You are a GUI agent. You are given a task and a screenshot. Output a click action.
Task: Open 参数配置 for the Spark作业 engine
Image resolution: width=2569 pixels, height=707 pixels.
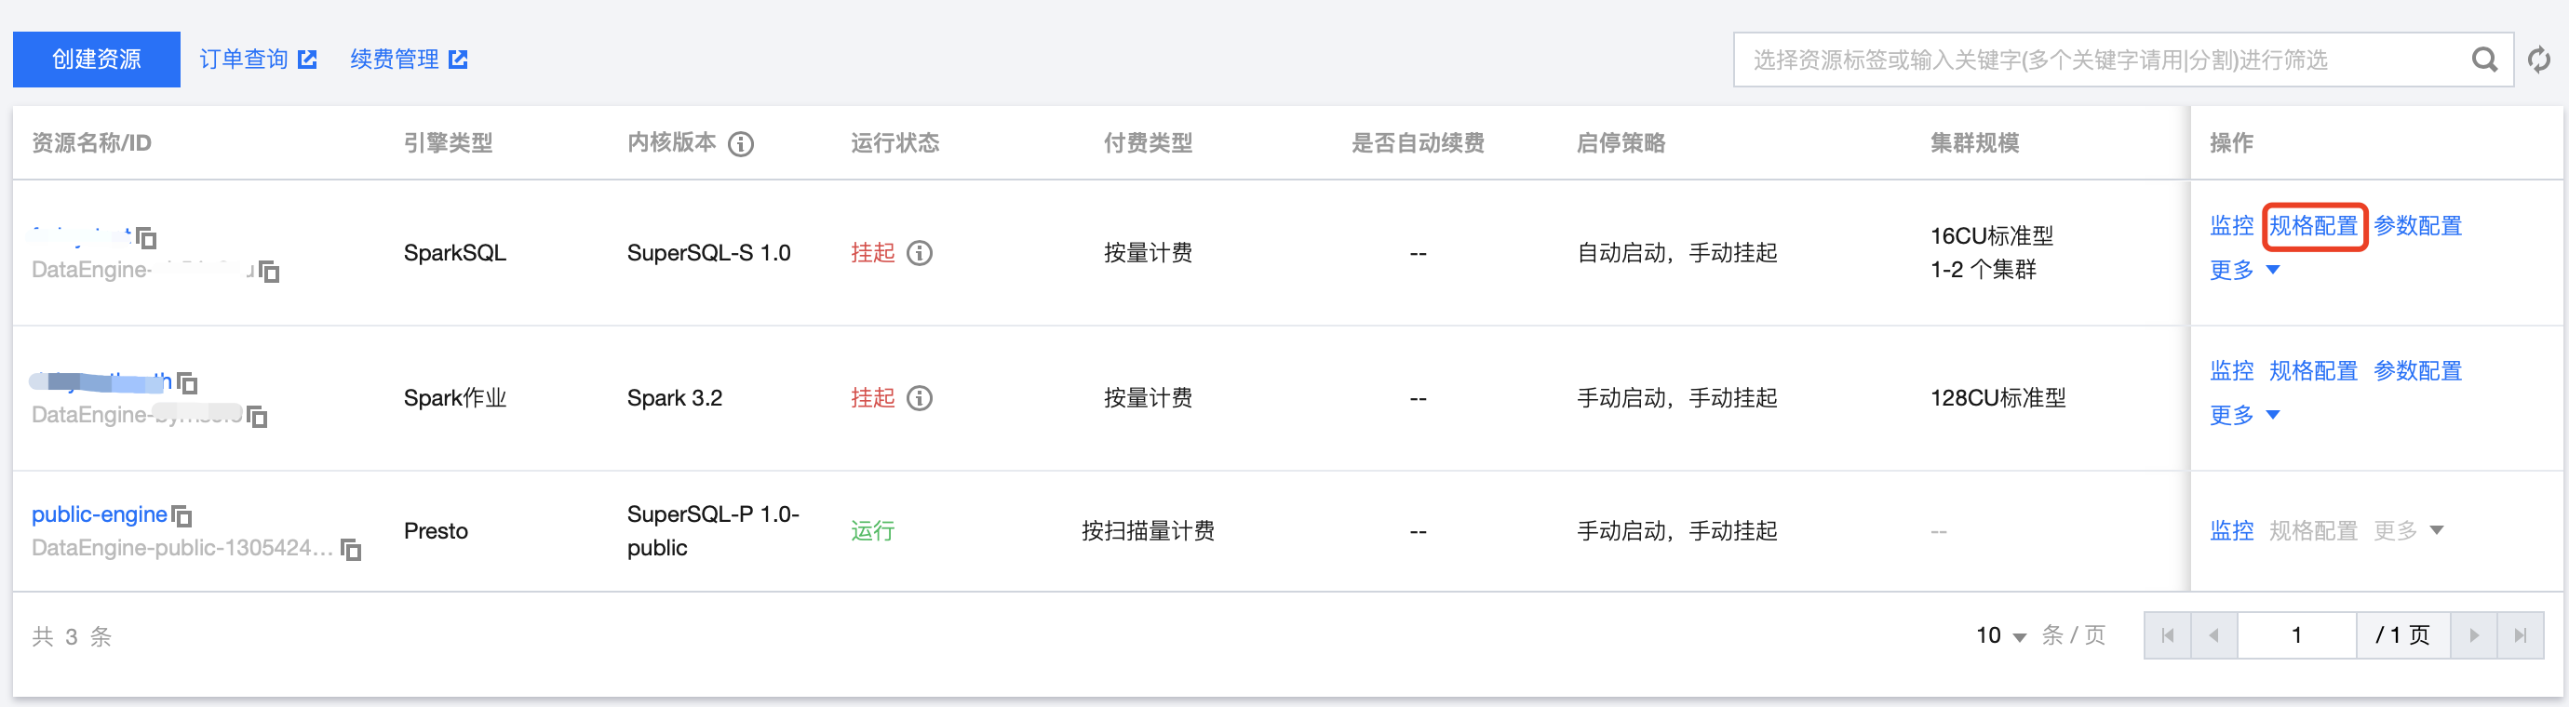2417,371
